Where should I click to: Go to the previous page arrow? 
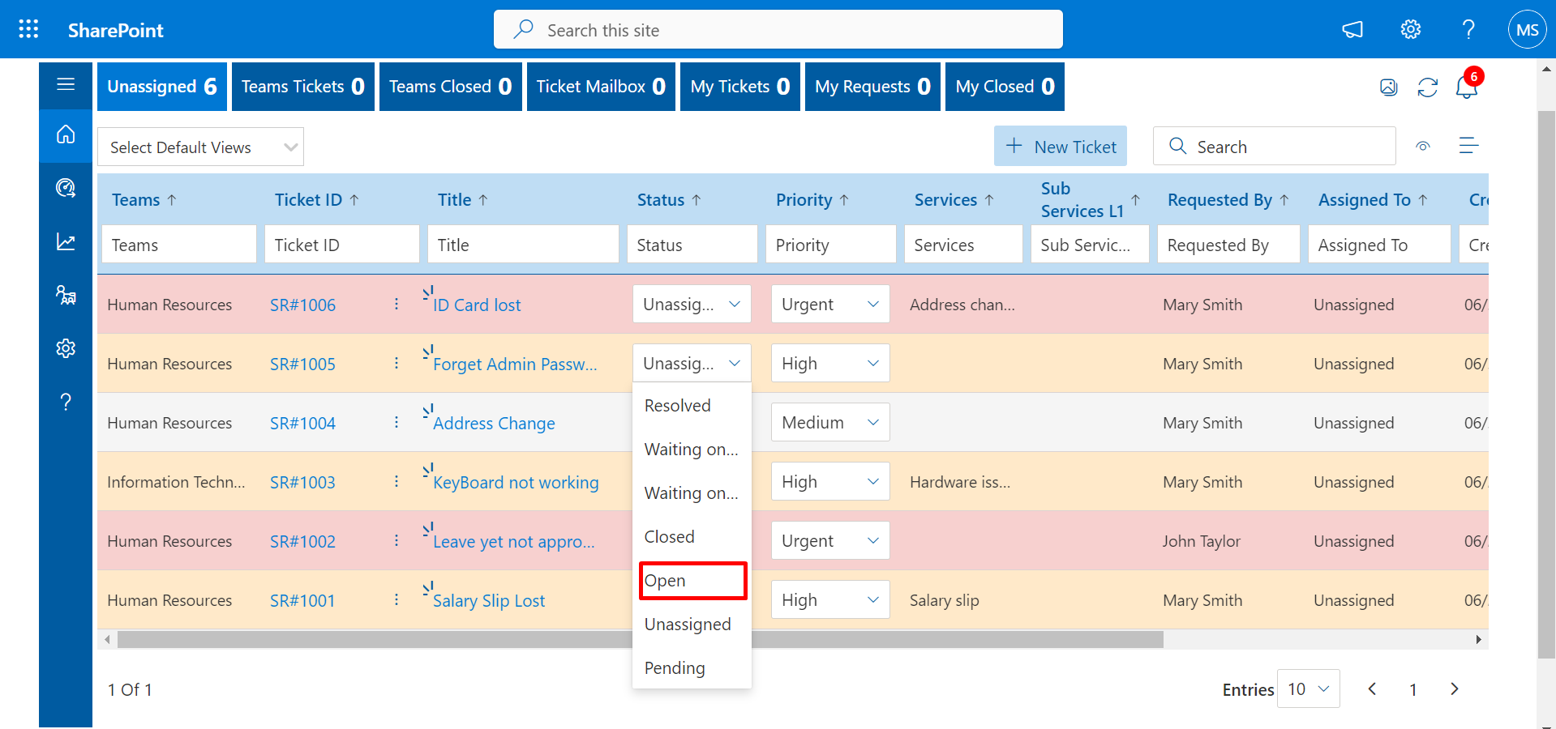pyautogui.click(x=1372, y=688)
